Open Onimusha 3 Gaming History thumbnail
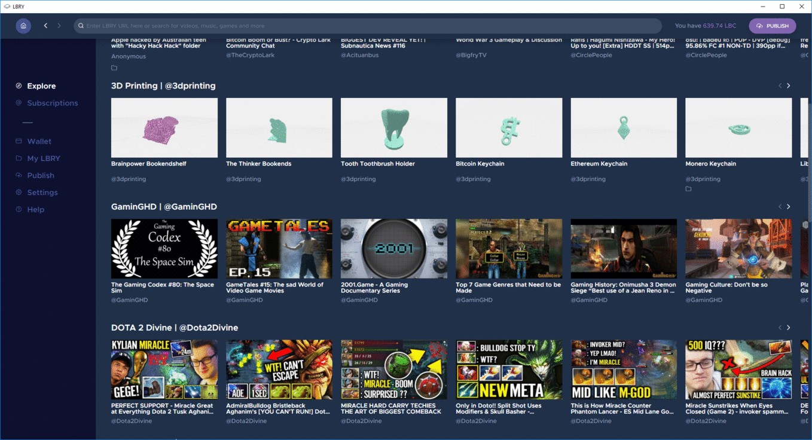 [x=624, y=249]
